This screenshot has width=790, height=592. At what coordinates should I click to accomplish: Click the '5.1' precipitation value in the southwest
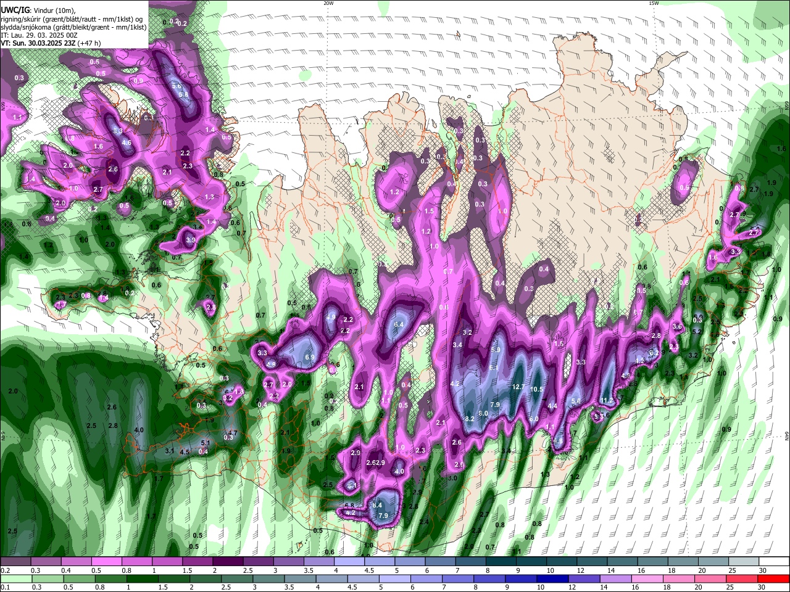(x=206, y=443)
